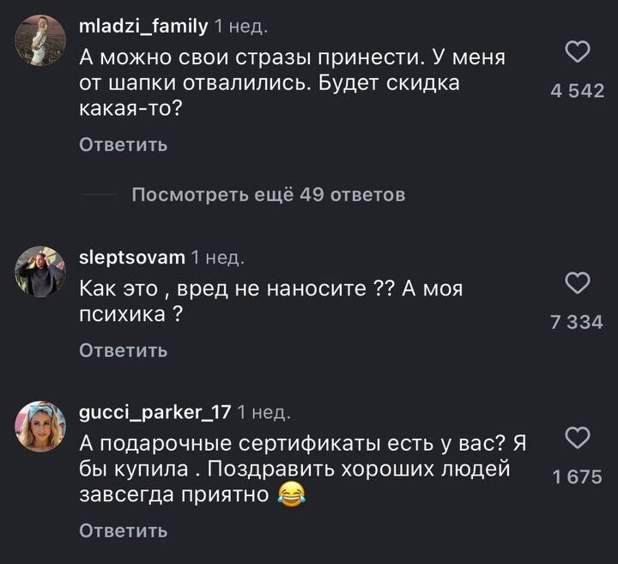Click the laughing emoji in gucci_parker_17's comment
This screenshot has width=618, height=564.
293,495
